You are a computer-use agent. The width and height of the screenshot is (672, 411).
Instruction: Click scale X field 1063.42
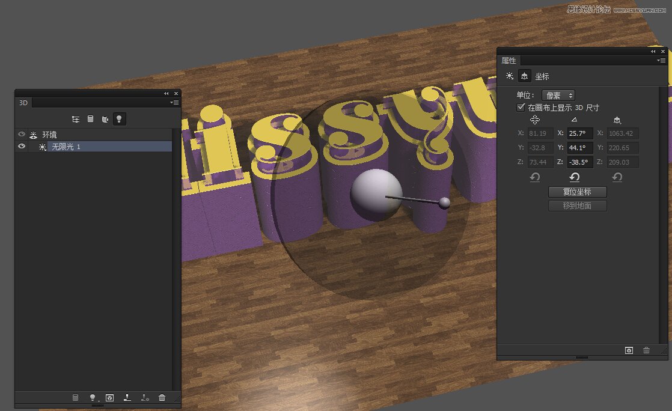point(623,133)
